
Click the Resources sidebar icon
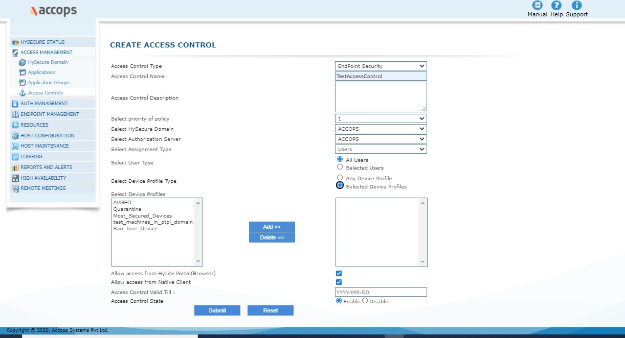pos(15,125)
